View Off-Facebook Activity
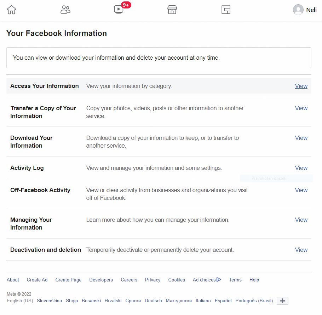 click(301, 190)
